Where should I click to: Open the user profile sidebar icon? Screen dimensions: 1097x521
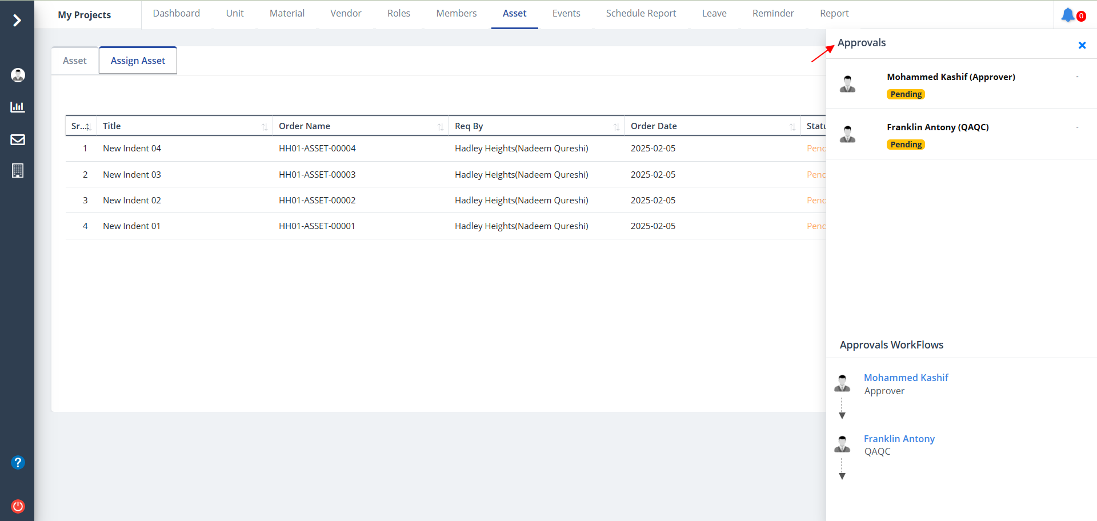18,75
